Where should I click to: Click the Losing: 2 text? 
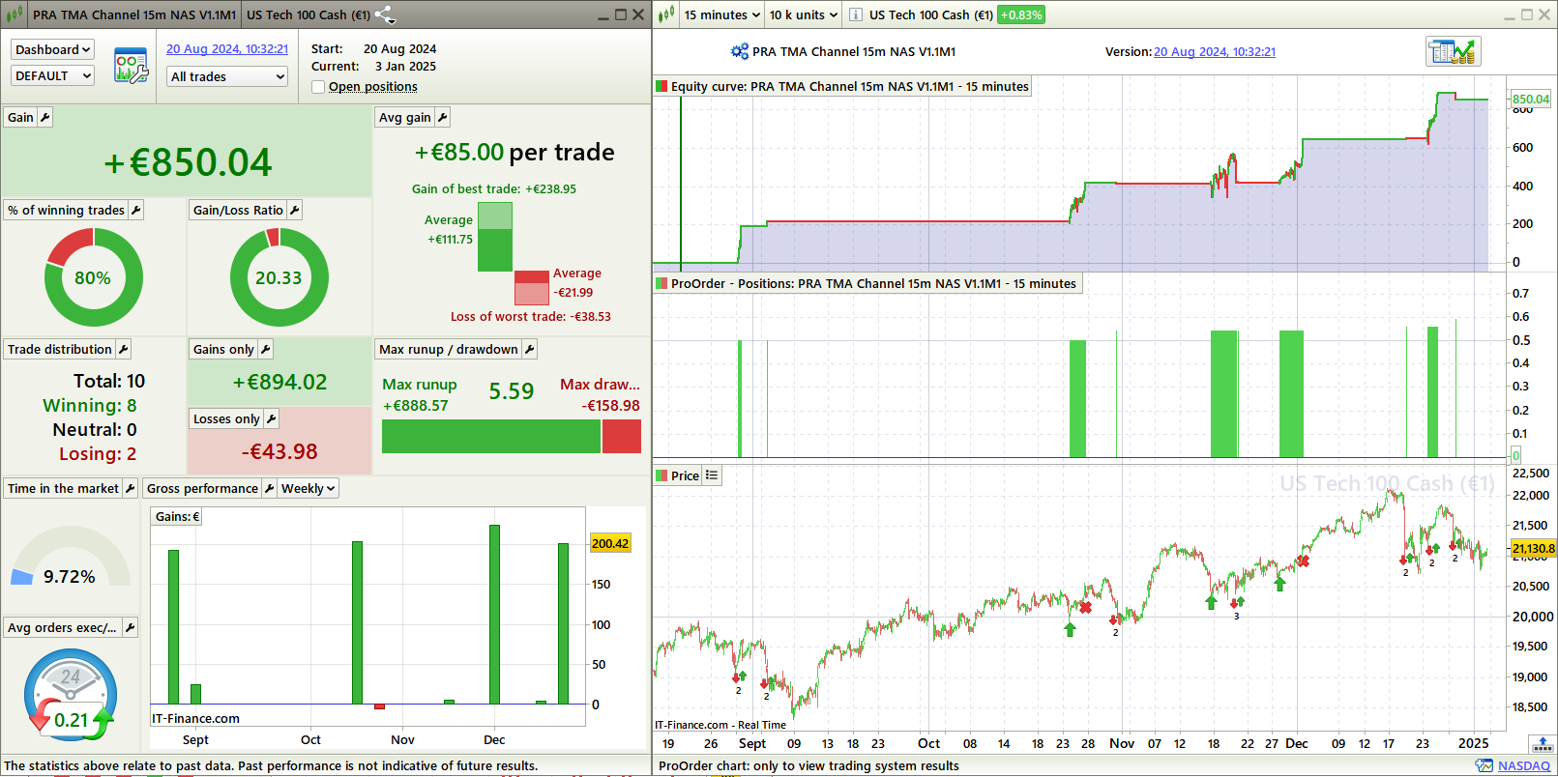(98, 453)
